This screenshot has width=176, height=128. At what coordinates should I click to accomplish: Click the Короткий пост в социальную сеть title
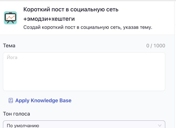pos(71,10)
